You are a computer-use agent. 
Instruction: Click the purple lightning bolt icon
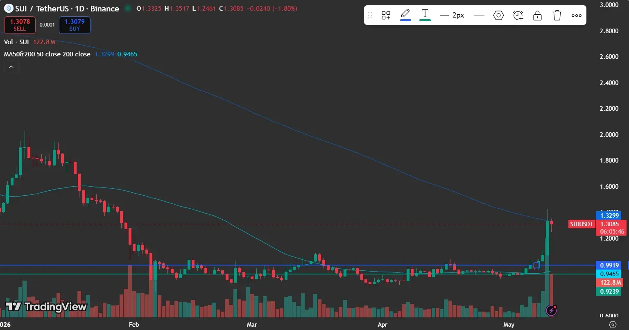[x=551, y=310]
